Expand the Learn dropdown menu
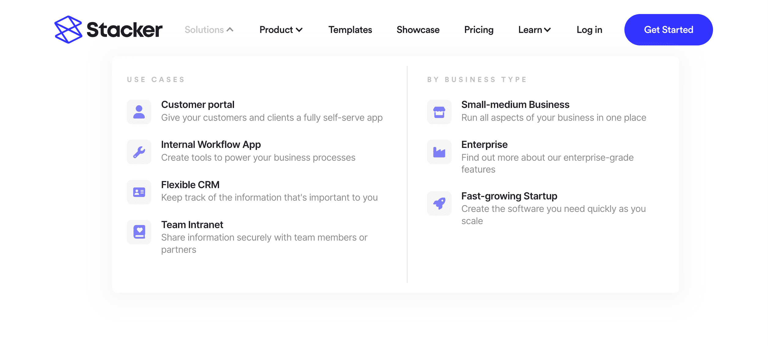Image resolution: width=768 pixels, height=347 pixels. 535,30
